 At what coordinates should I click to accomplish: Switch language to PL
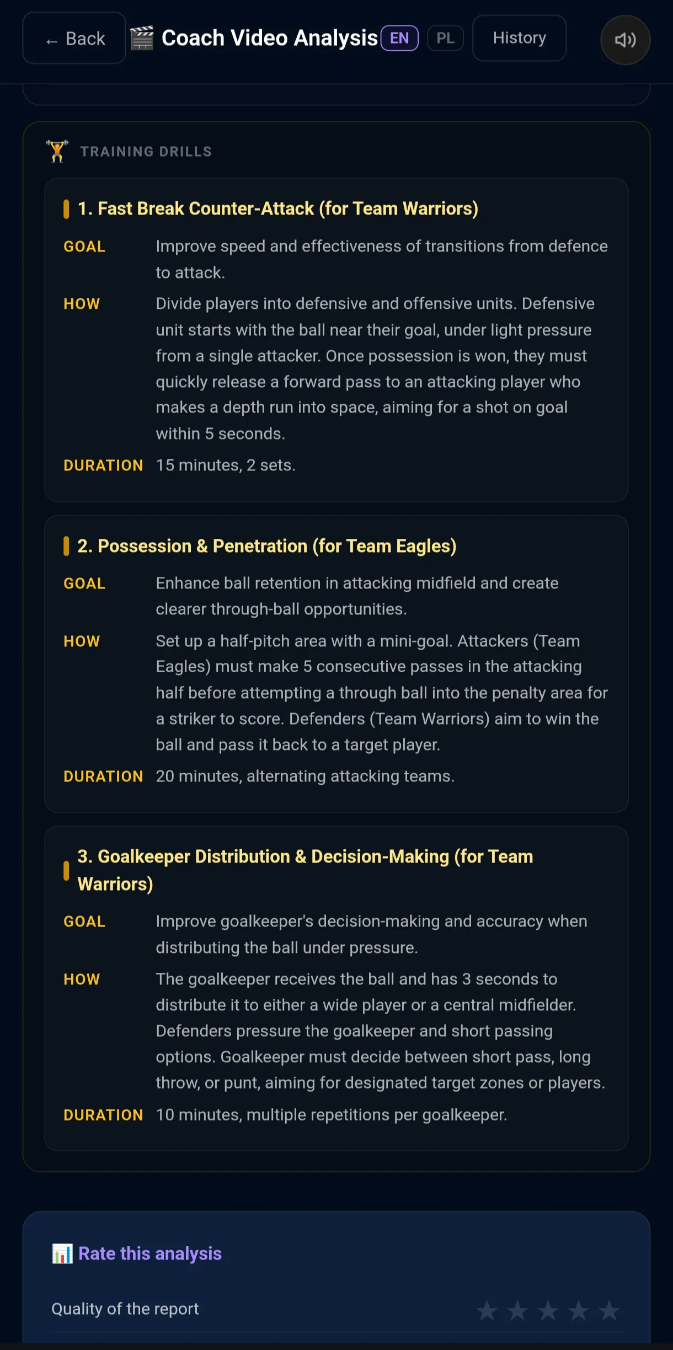coord(445,38)
